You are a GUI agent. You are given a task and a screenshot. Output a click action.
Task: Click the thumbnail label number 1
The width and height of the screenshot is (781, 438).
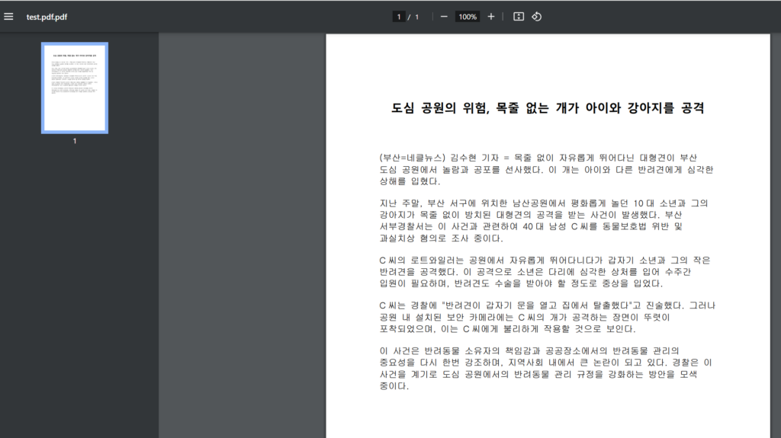click(x=74, y=141)
